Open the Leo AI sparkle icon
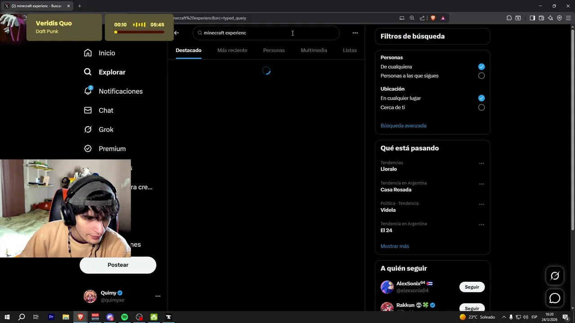The image size is (575, 323). 550,18
